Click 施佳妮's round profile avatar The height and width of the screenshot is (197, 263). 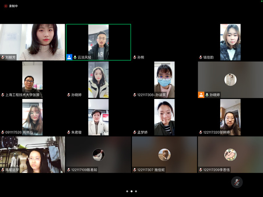(x=164, y=155)
